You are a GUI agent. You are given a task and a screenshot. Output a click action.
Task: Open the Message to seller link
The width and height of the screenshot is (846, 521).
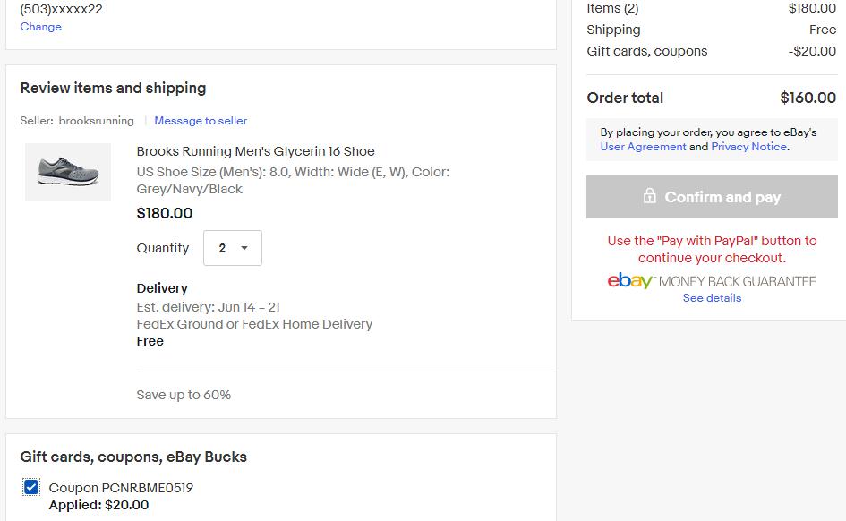[201, 121]
